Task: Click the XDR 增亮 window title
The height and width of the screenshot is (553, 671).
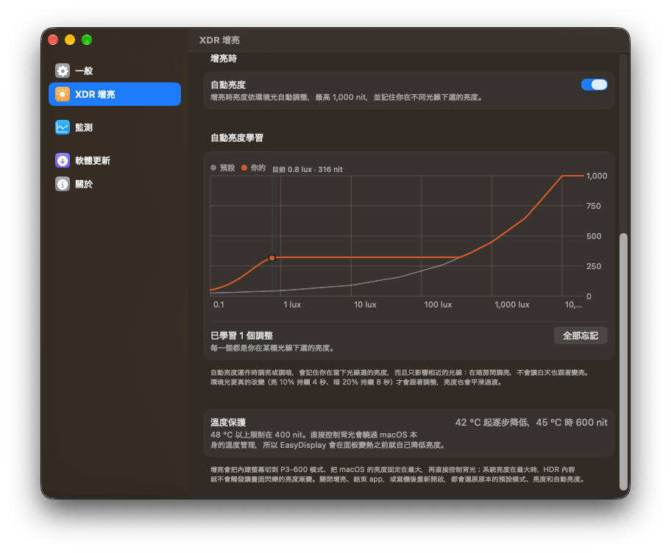Action: tap(219, 40)
